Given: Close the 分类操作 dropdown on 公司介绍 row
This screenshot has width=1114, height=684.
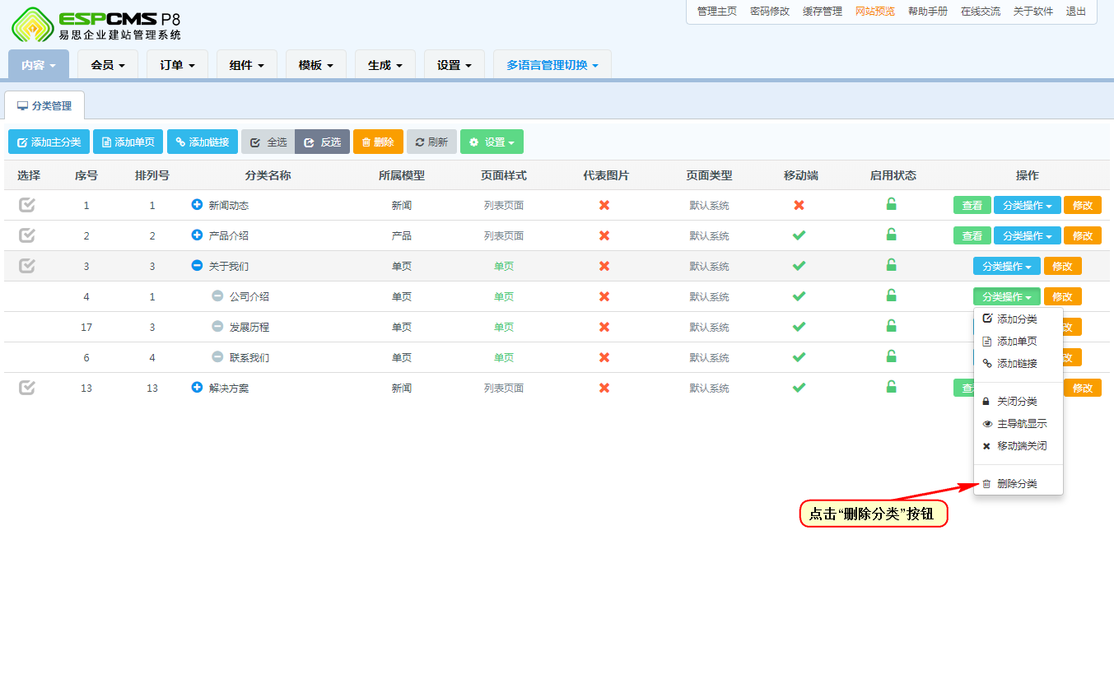Looking at the screenshot, I should click(1006, 296).
